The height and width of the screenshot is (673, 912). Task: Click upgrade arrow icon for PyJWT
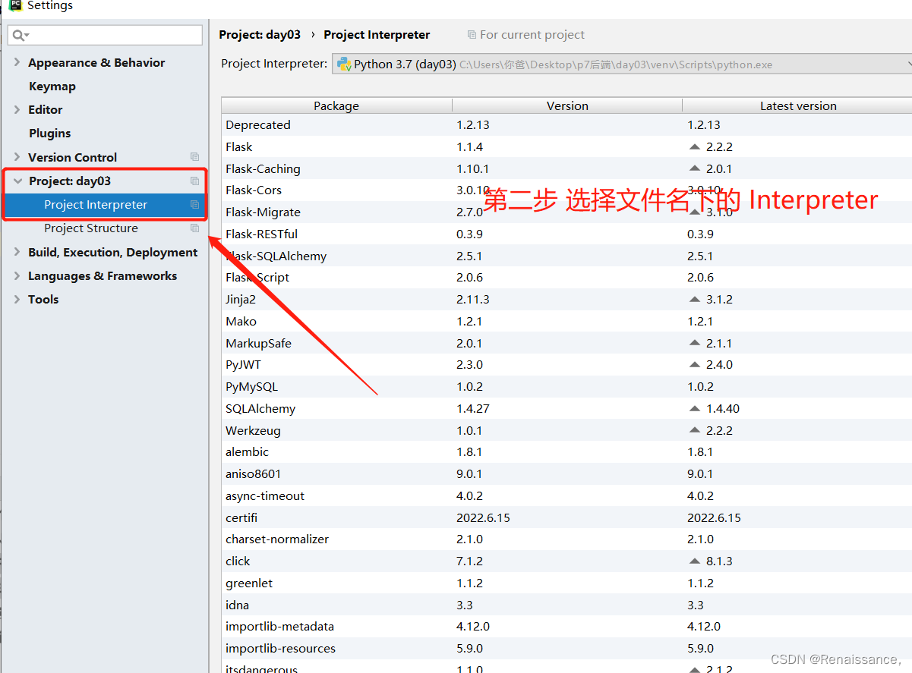pos(694,364)
